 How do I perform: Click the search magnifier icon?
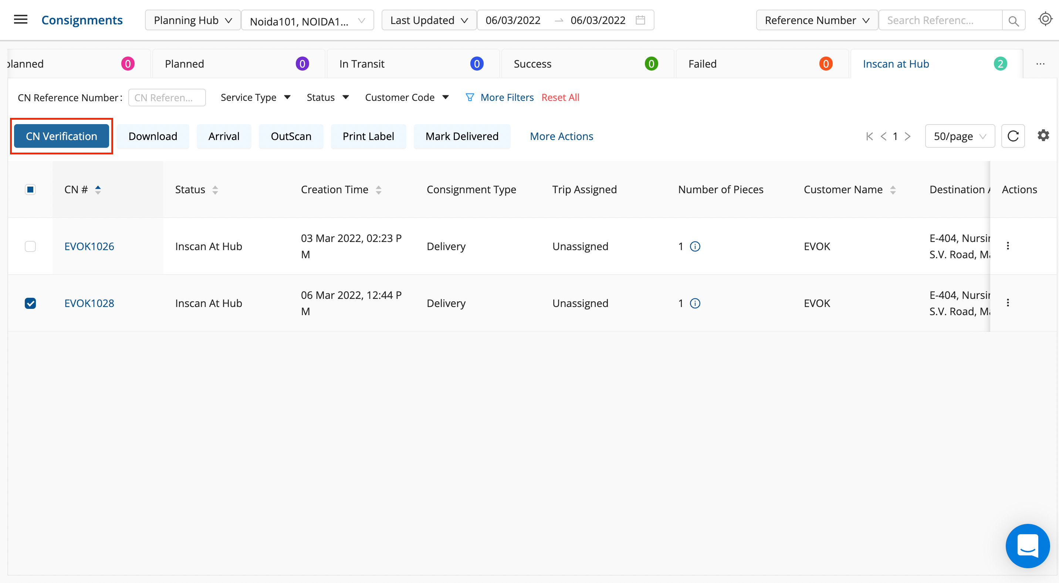coord(1014,21)
